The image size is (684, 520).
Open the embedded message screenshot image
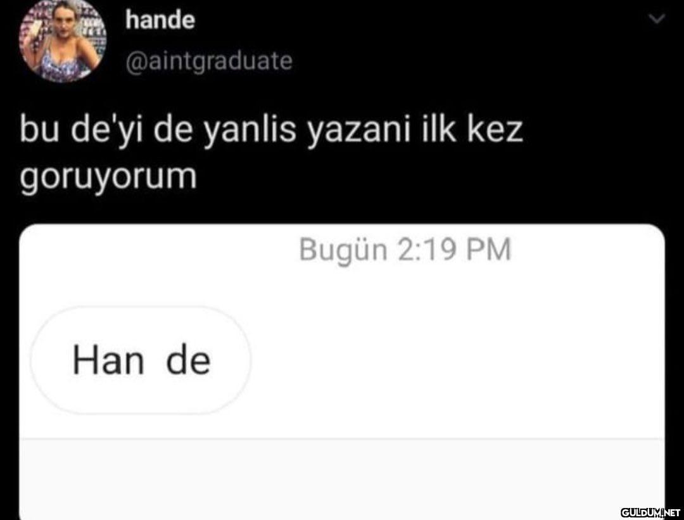343,372
